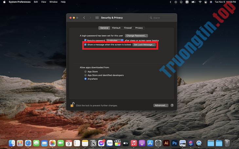This screenshot has width=239, height=149.
Task: Open QuickTime Player in dock
Action: coord(199,143)
